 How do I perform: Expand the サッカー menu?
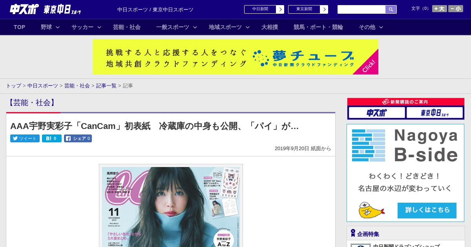86,27
